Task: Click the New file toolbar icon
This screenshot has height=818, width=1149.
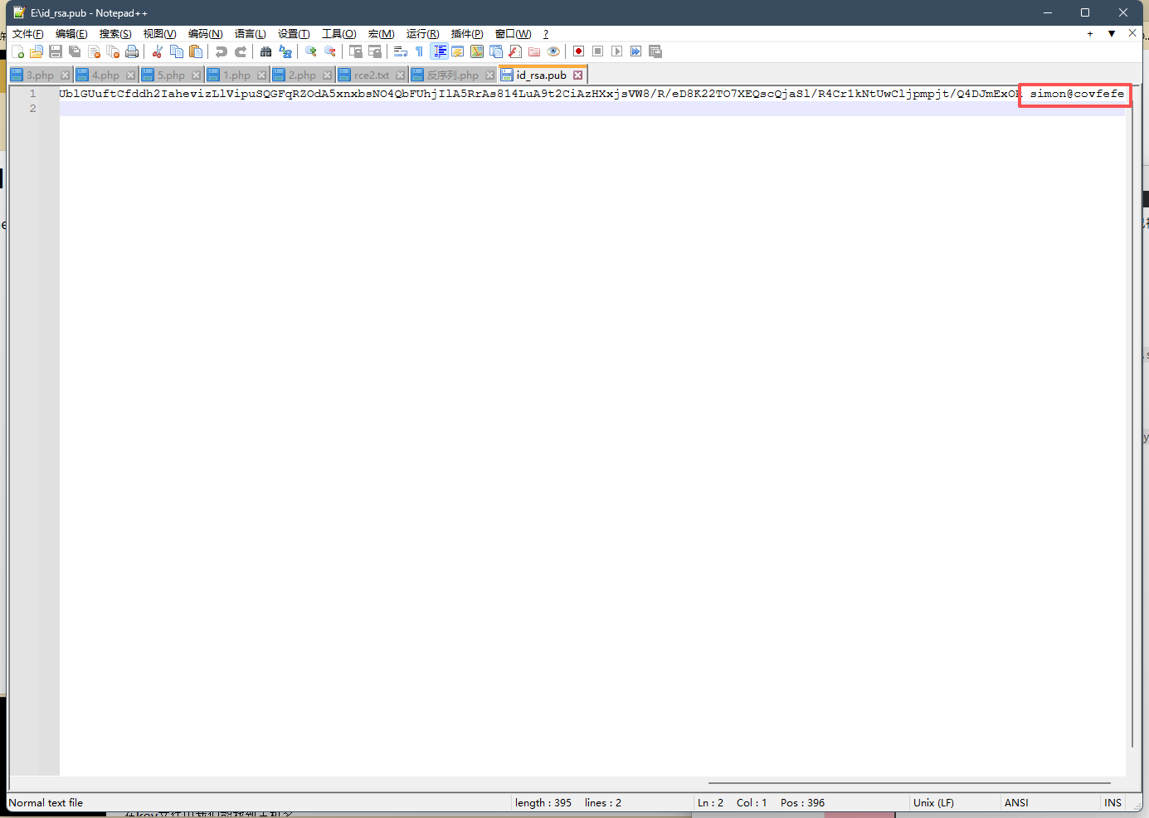Action: (x=17, y=51)
